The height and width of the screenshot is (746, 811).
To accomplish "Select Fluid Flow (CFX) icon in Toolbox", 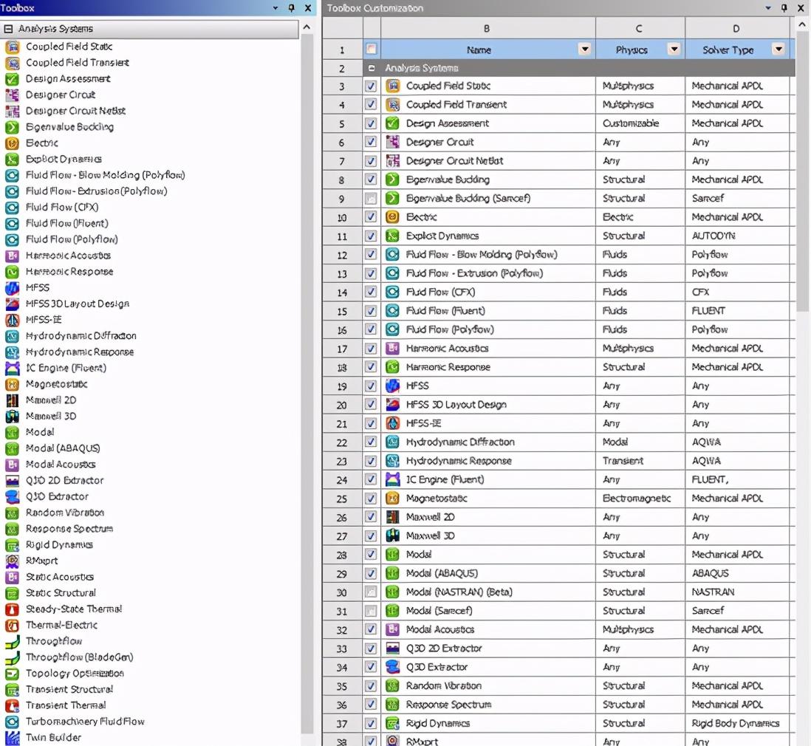I will click(x=12, y=208).
